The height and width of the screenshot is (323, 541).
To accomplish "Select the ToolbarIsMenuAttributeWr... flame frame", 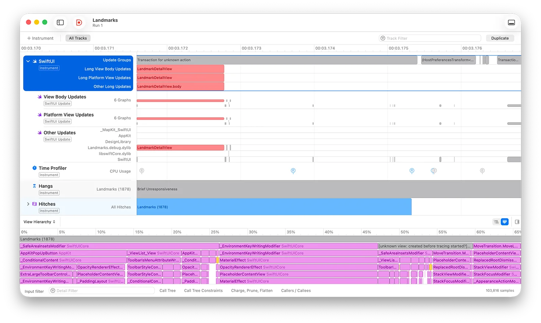I will click(x=154, y=260).
